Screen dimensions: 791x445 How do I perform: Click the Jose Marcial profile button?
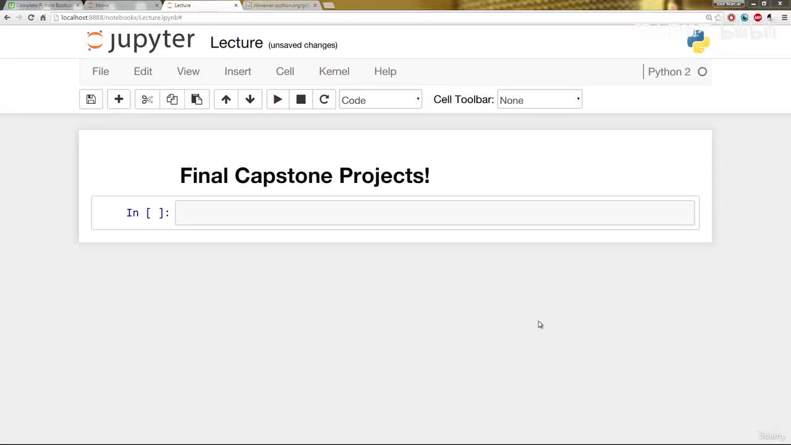729,4
